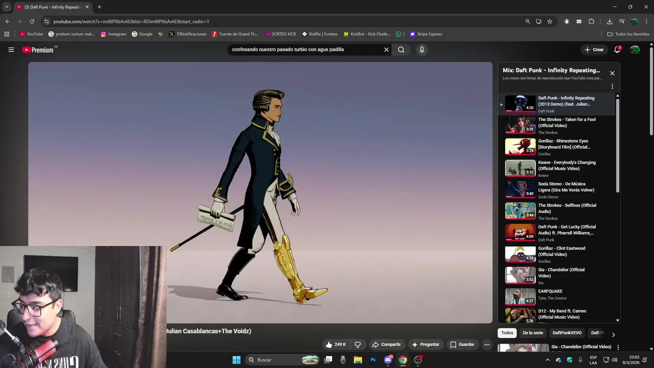The image size is (654, 368).
Task: Play Daft Punk - Get Lucky from mix
Action: coord(557,233)
